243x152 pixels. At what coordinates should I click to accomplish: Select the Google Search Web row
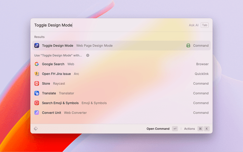(x=114, y=64)
